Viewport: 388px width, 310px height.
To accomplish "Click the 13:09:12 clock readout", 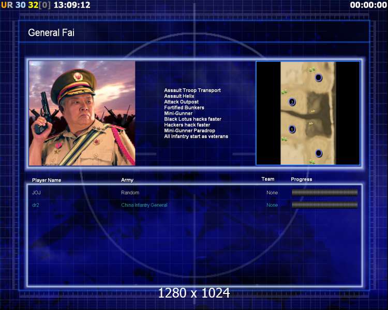I will 72,5.
